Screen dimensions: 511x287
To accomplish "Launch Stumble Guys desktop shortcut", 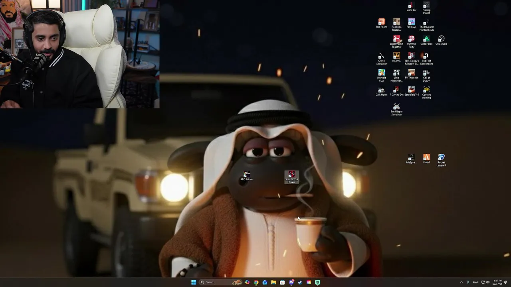I will pyautogui.click(x=381, y=76).
